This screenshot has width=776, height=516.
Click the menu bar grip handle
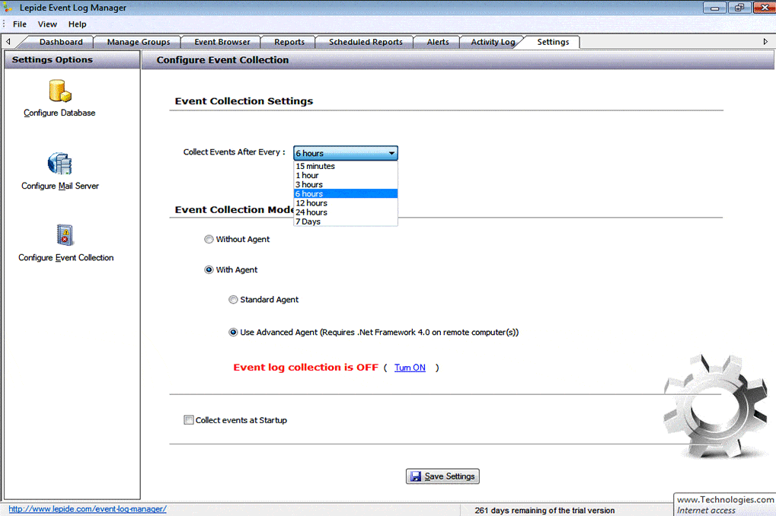(x=4, y=24)
